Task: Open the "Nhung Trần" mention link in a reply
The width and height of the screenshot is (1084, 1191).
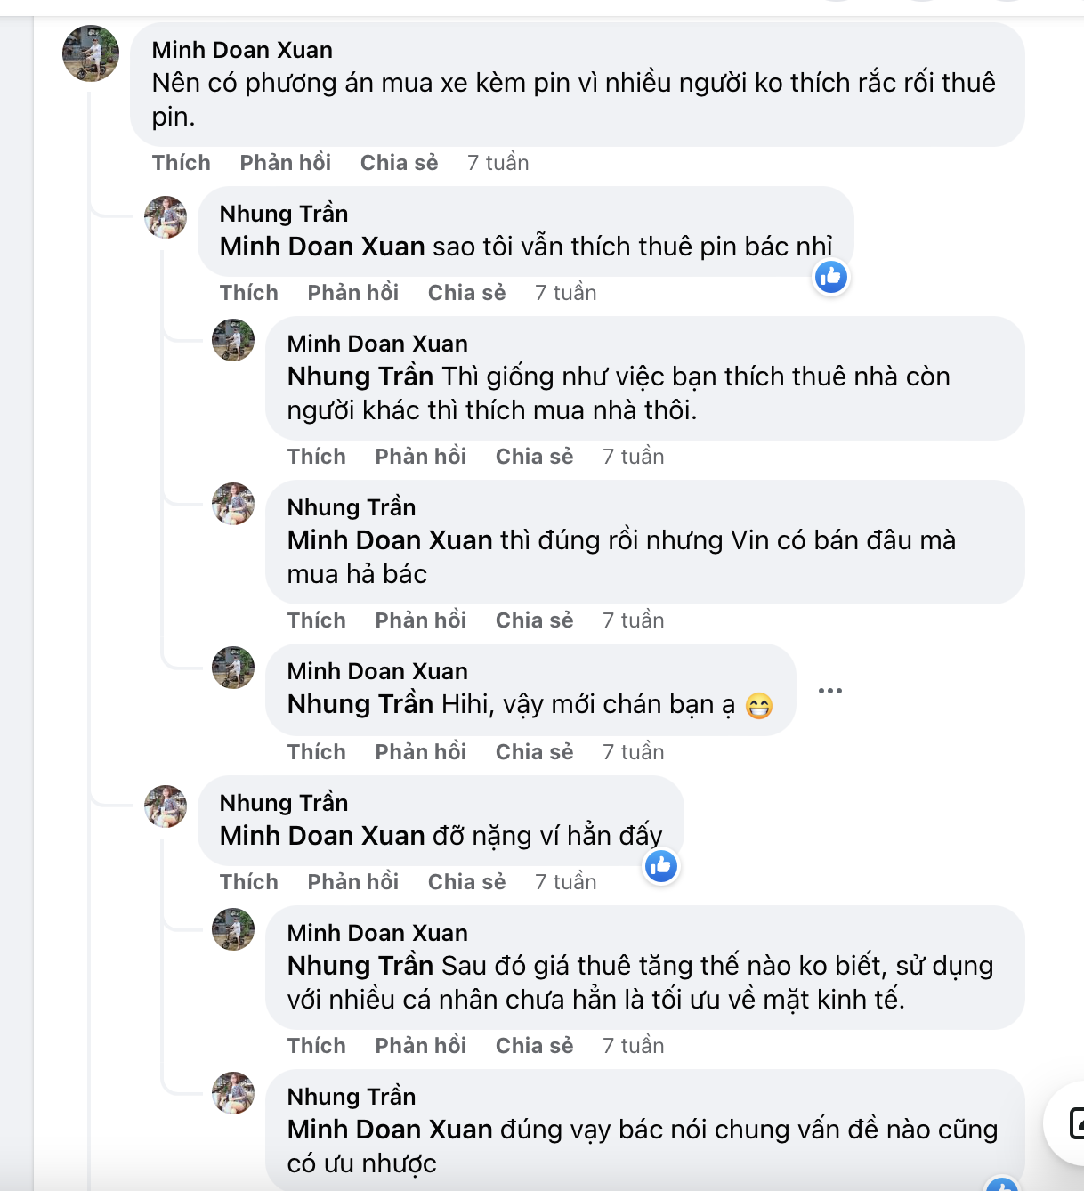Action: point(359,377)
